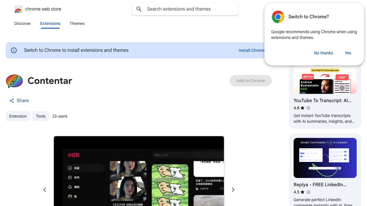
Task: Click the Switch to Chrome? heading
Action: click(x=309, y=17)
